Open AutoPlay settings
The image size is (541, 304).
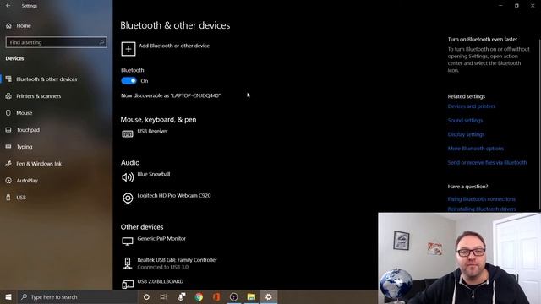pos(27,181)
